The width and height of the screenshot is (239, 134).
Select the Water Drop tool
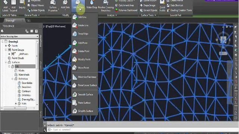tap(91, 4)
